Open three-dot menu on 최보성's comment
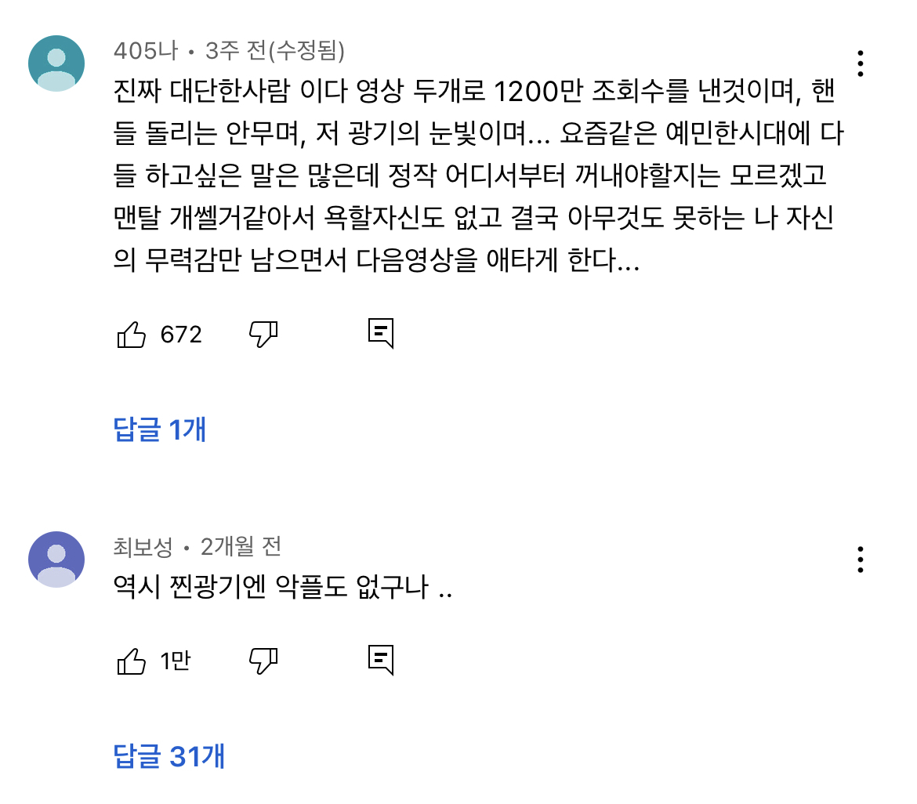917x804 pixels. (861, 560)
